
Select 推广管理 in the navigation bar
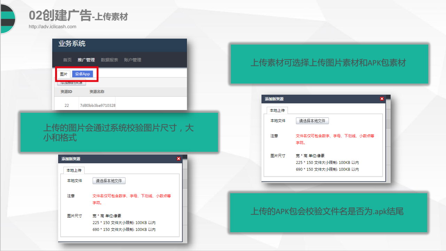(x=86, y=60)
